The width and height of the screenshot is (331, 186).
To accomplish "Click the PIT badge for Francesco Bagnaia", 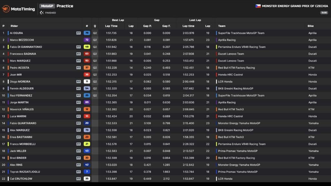I will coord(79,54).
